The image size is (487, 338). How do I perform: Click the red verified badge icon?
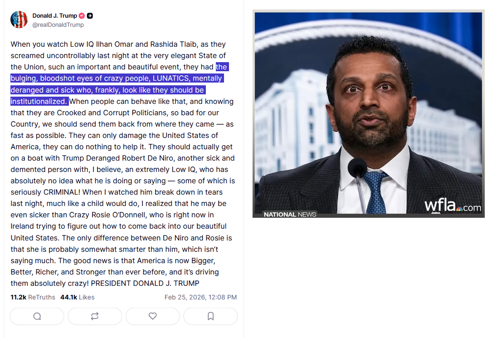pyautogui.click(x=82, y=16)
